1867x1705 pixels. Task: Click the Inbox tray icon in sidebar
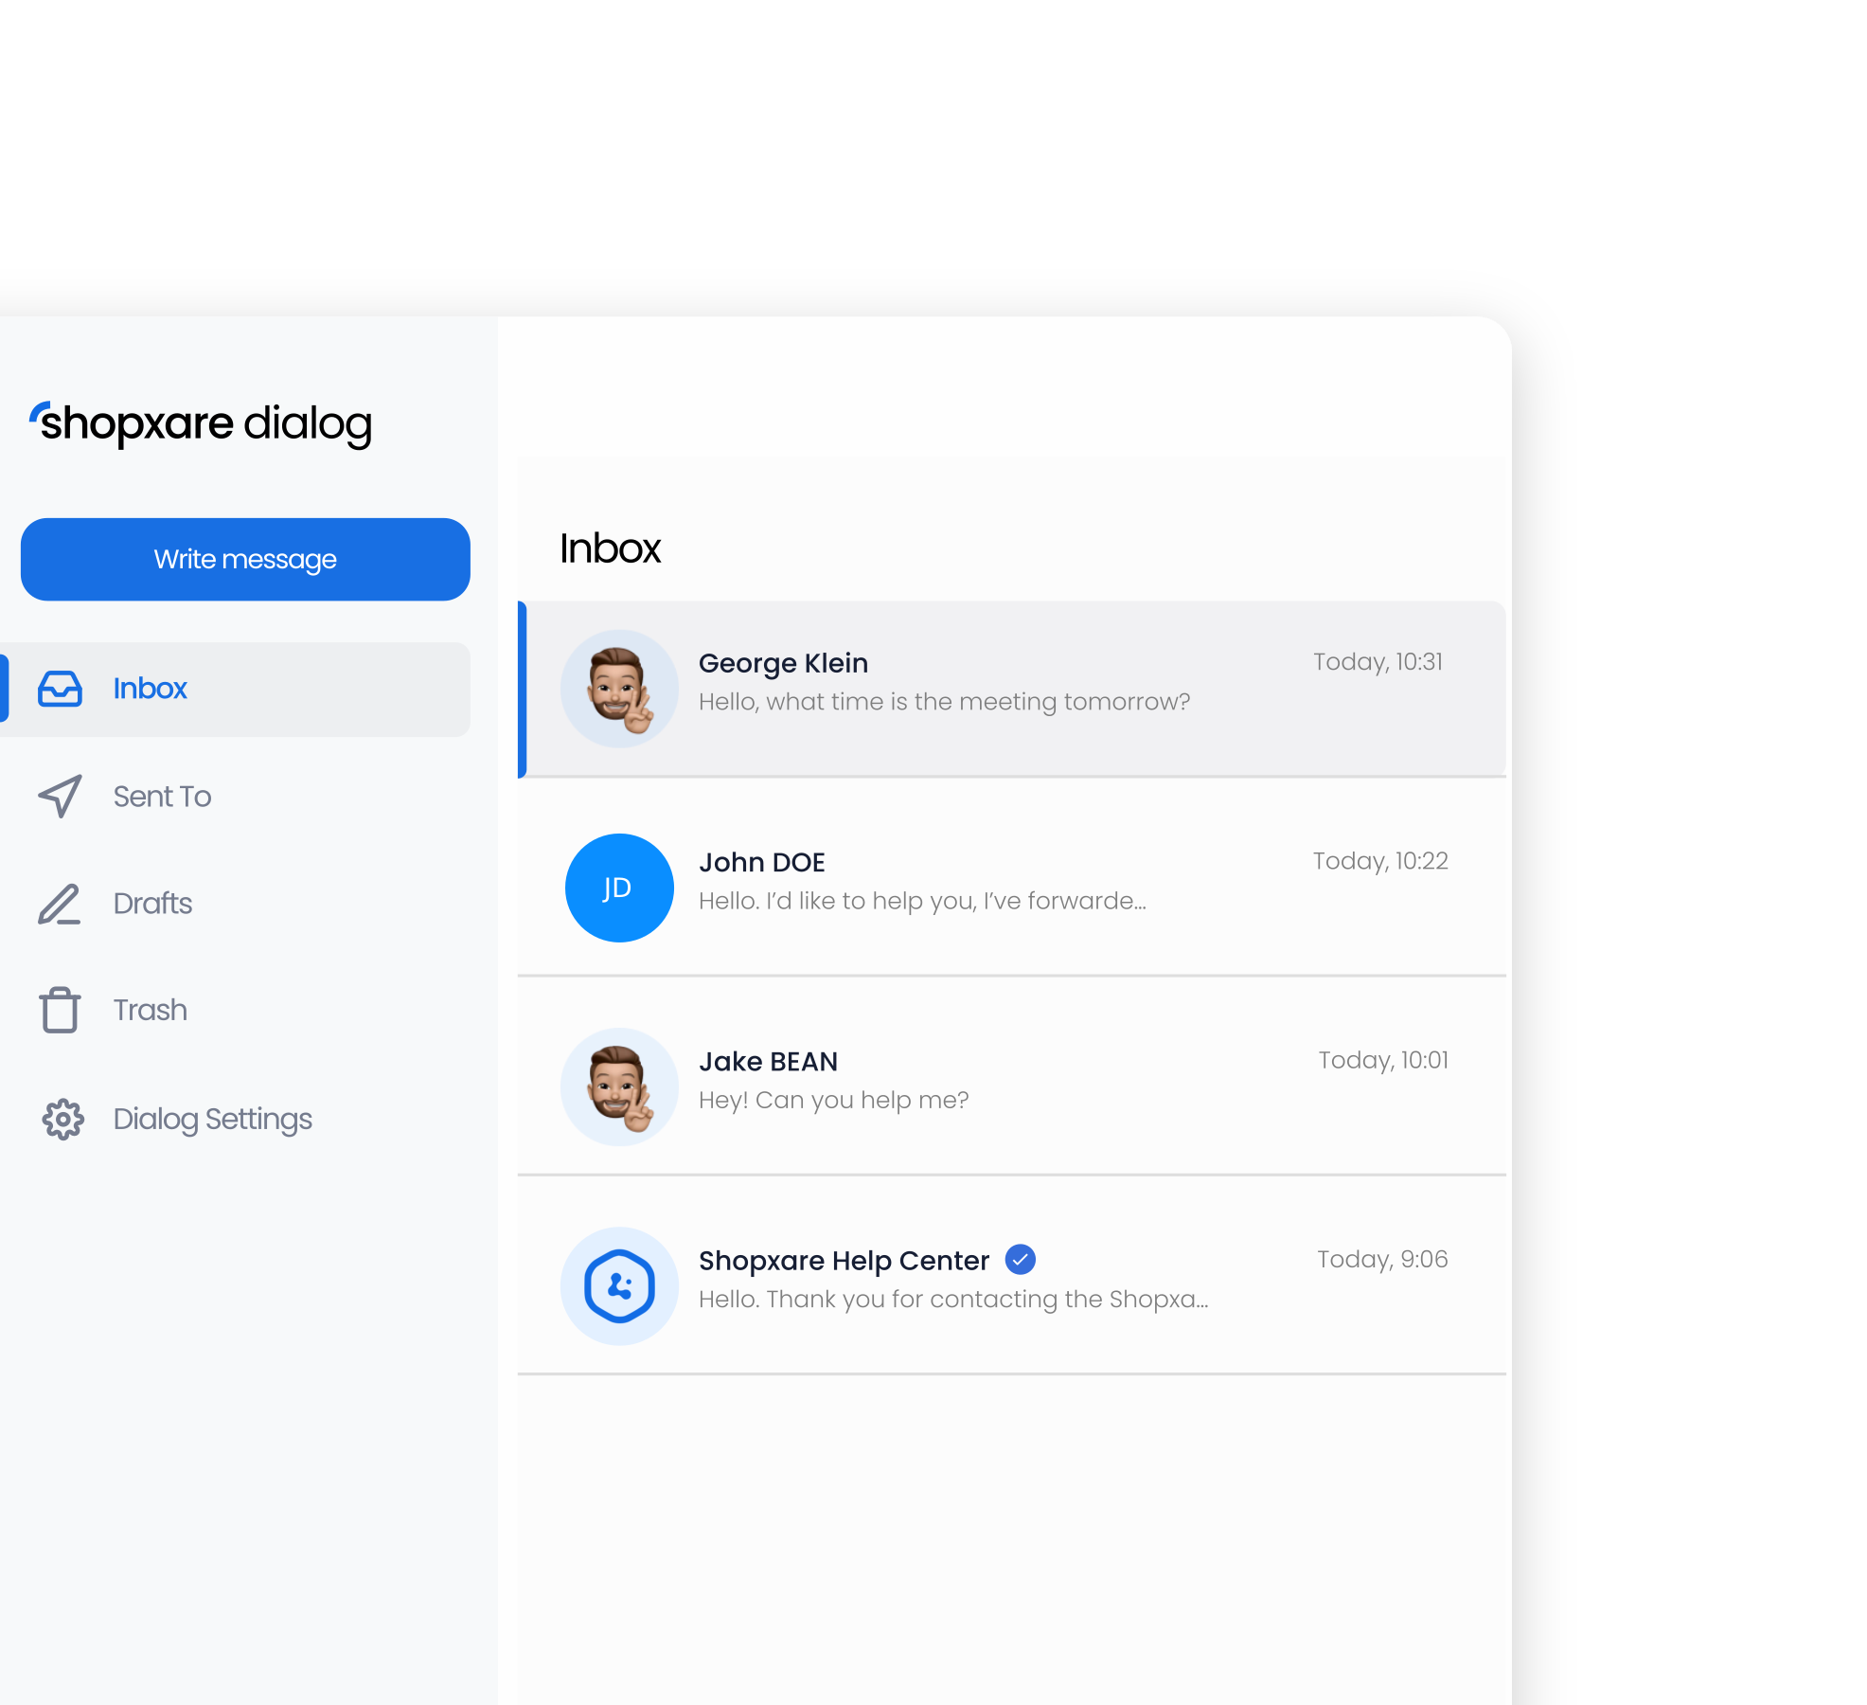pos(60,689)
